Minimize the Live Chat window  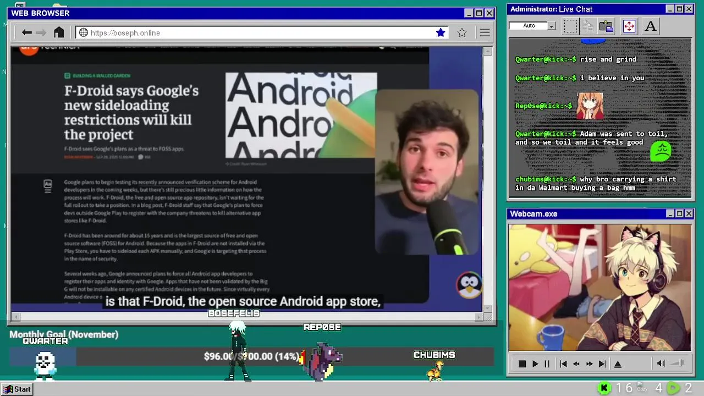(670, 9)
